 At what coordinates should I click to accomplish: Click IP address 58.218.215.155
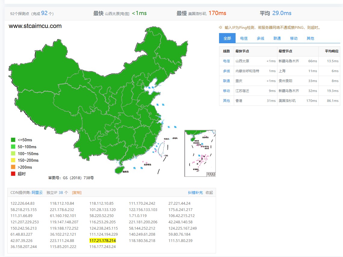pyautogui.click(x=24, y=210)
